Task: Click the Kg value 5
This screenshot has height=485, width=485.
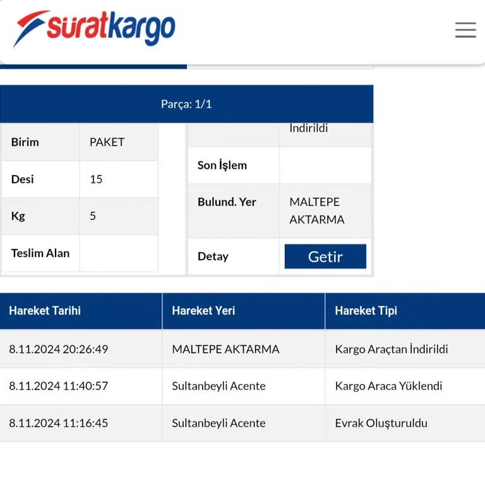Action: click(x=93, y=216)
